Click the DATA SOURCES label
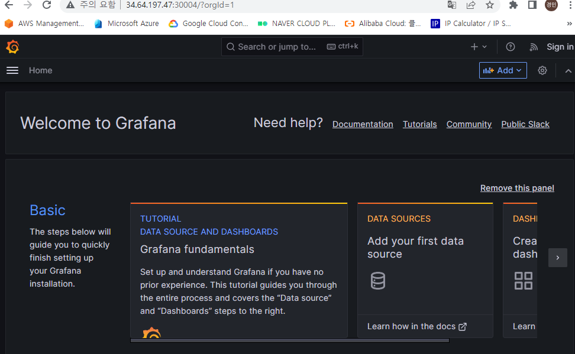 tap(399, 219)
